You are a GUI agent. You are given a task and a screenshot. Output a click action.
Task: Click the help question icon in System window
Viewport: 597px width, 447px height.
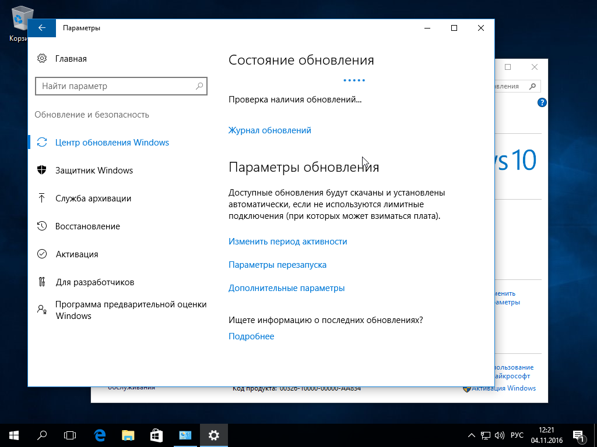point(542,102)
